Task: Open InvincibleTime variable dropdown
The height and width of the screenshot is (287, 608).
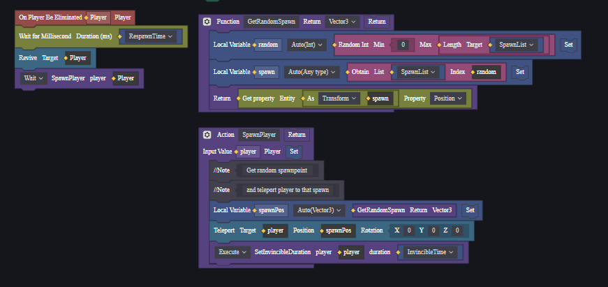Action: (x=430, y=251)
